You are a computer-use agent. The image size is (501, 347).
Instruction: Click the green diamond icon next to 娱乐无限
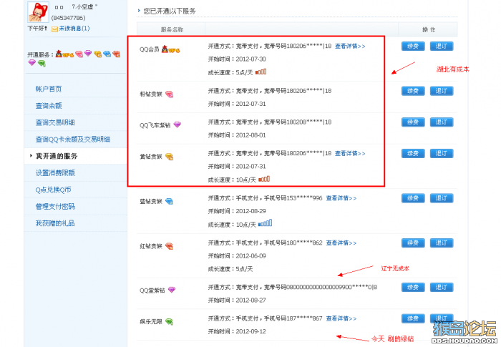pyautogui.click(x=169, y=322)
